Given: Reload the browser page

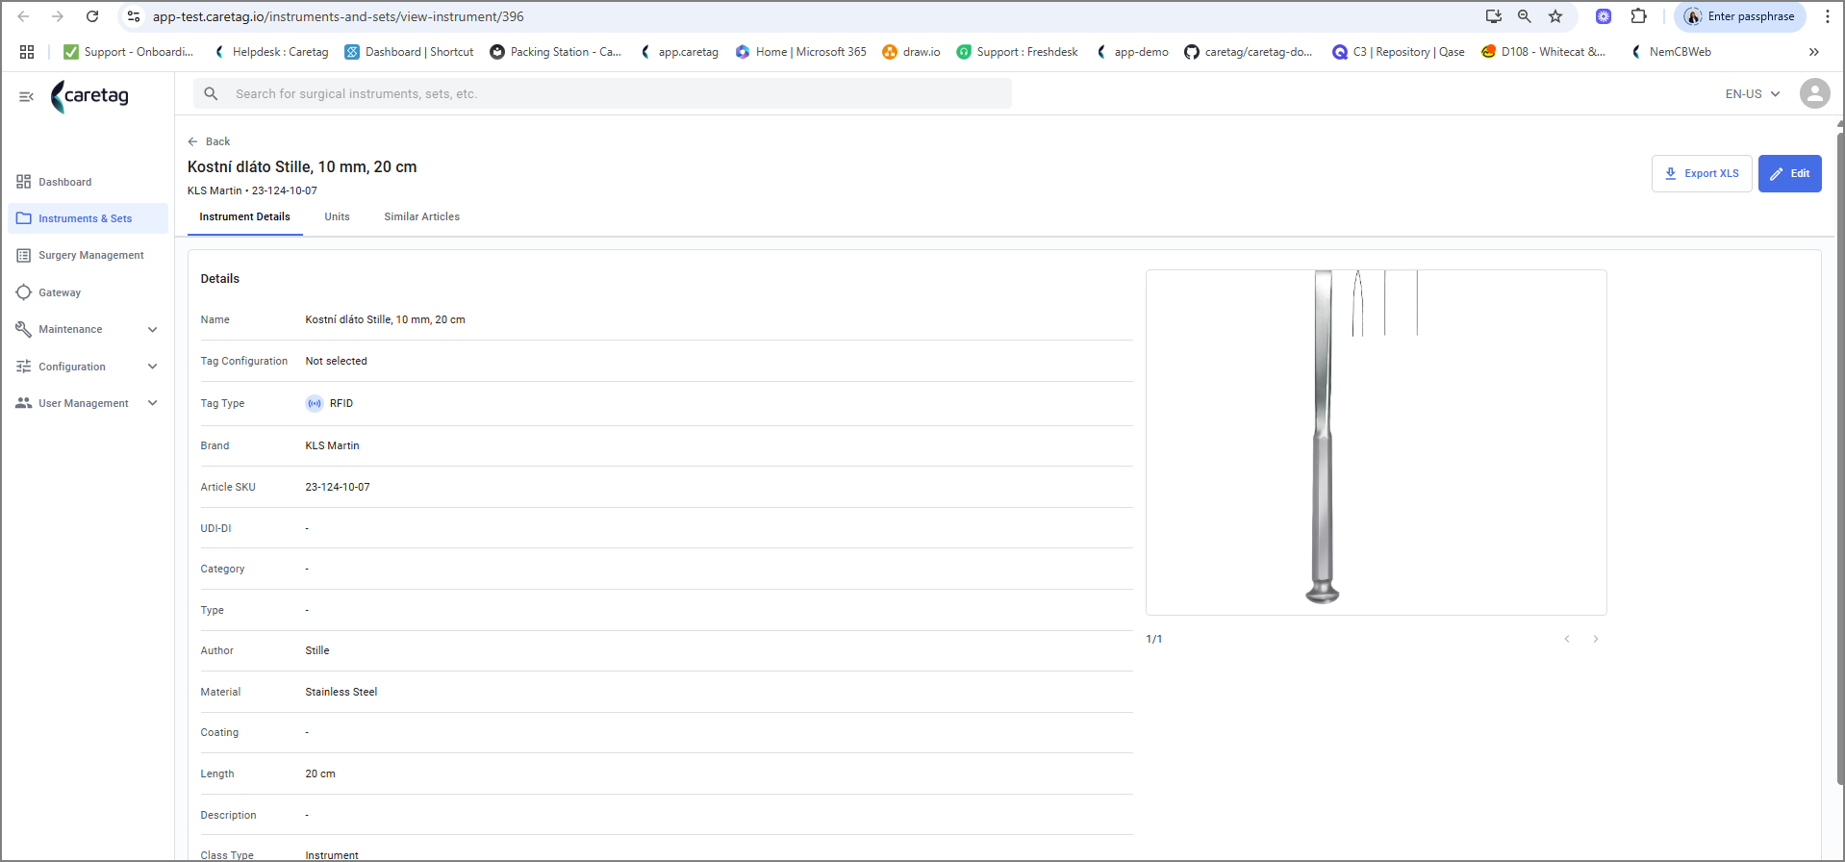Looking at the screenshot, I should tap(92, 16).
